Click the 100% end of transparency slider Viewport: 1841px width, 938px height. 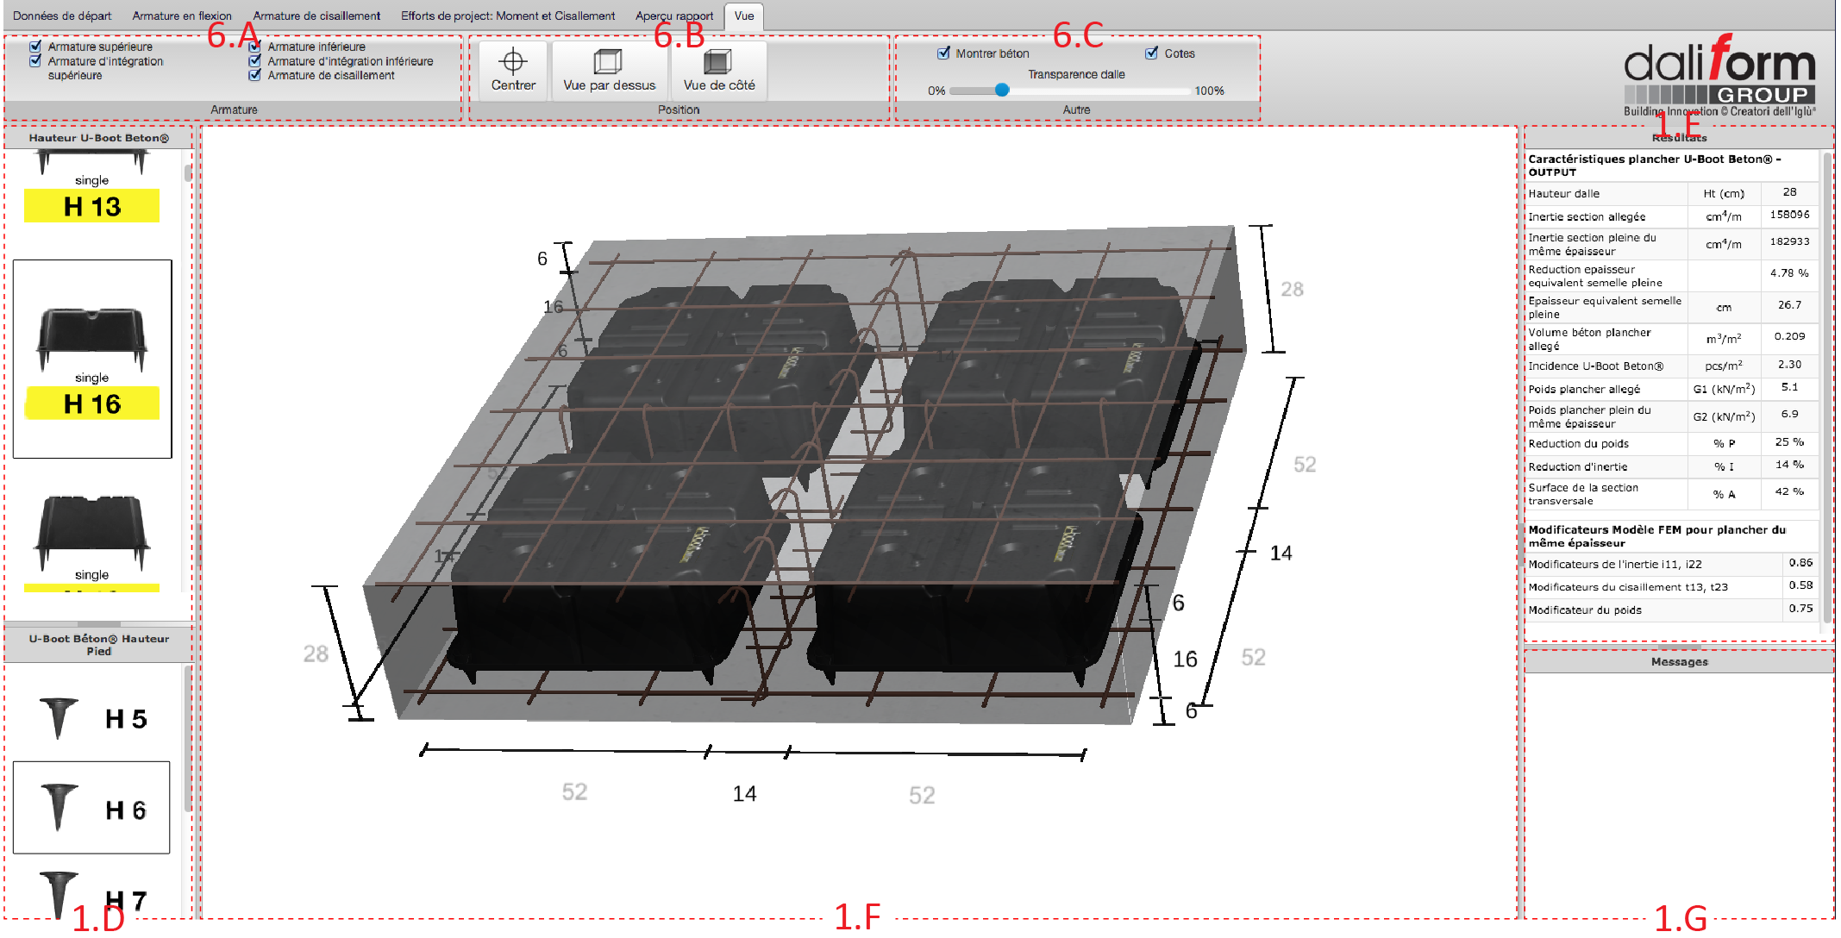[x=1209, y=91]
